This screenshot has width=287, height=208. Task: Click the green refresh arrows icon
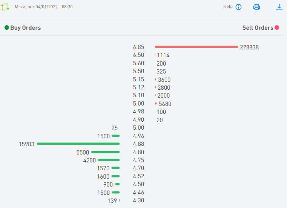click(5, 7)
